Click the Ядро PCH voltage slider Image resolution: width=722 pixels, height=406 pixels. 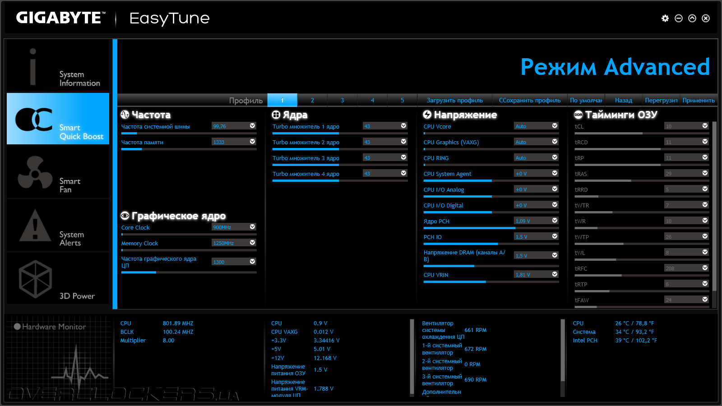(x=491, y=228)
